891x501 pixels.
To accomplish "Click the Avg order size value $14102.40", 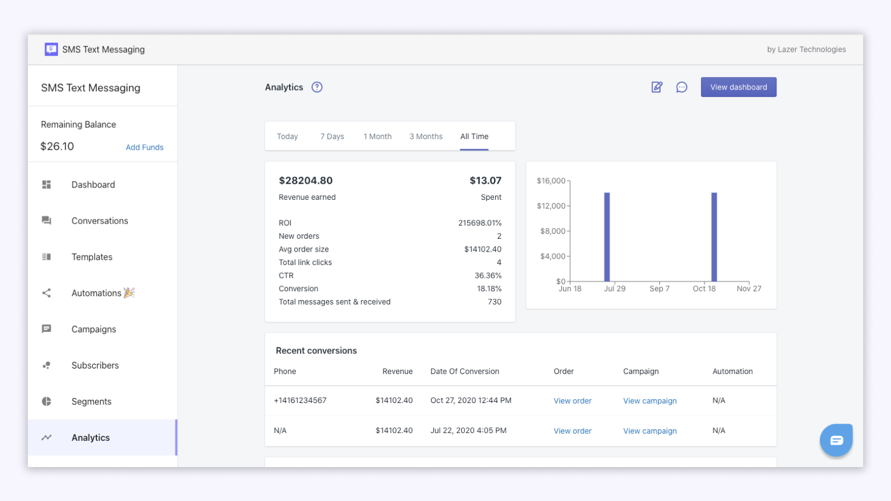I will click(483, 249).
